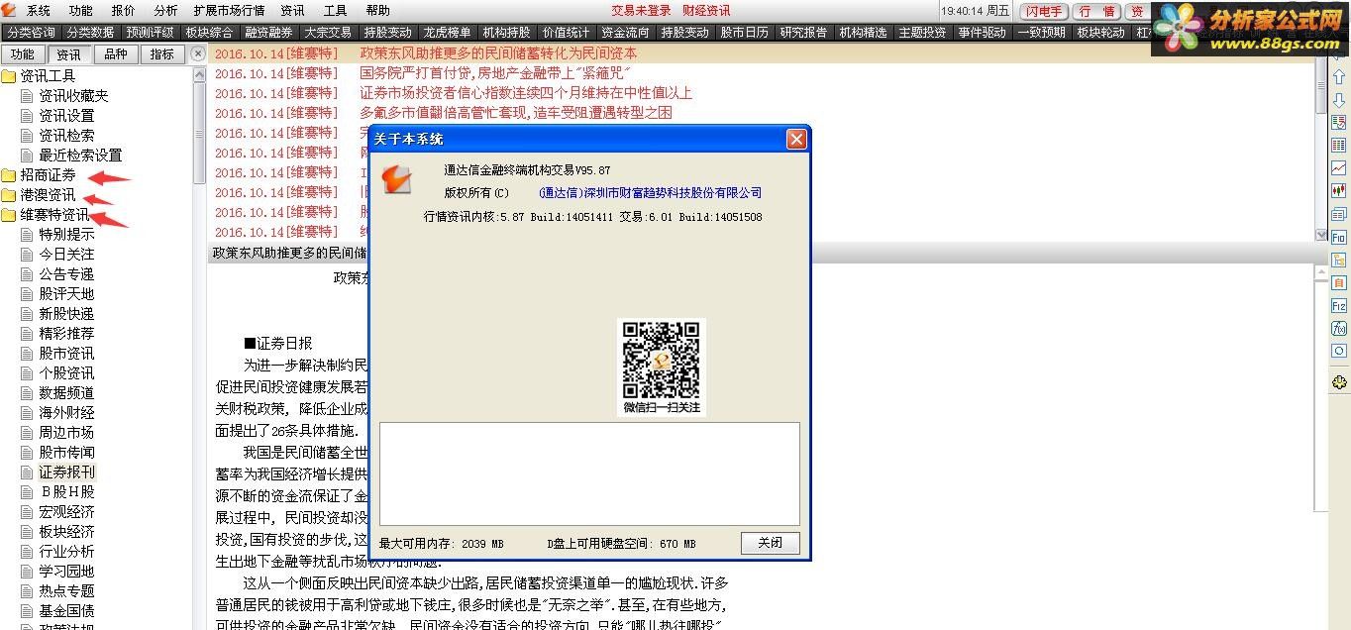Open the gear settings icon in right toolbar
Screen dimensions: 1351x630
1339,382
